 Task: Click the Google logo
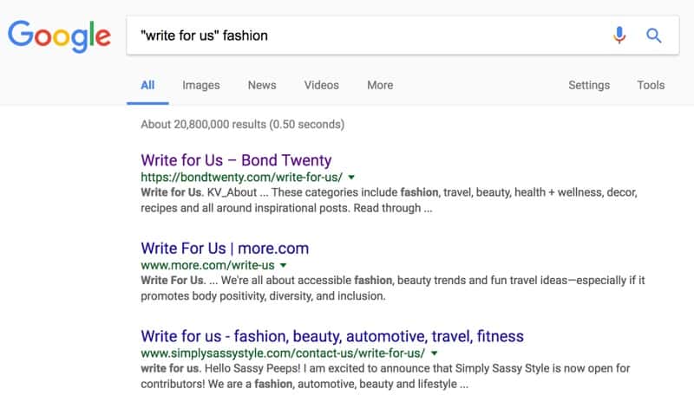[59, 36]
